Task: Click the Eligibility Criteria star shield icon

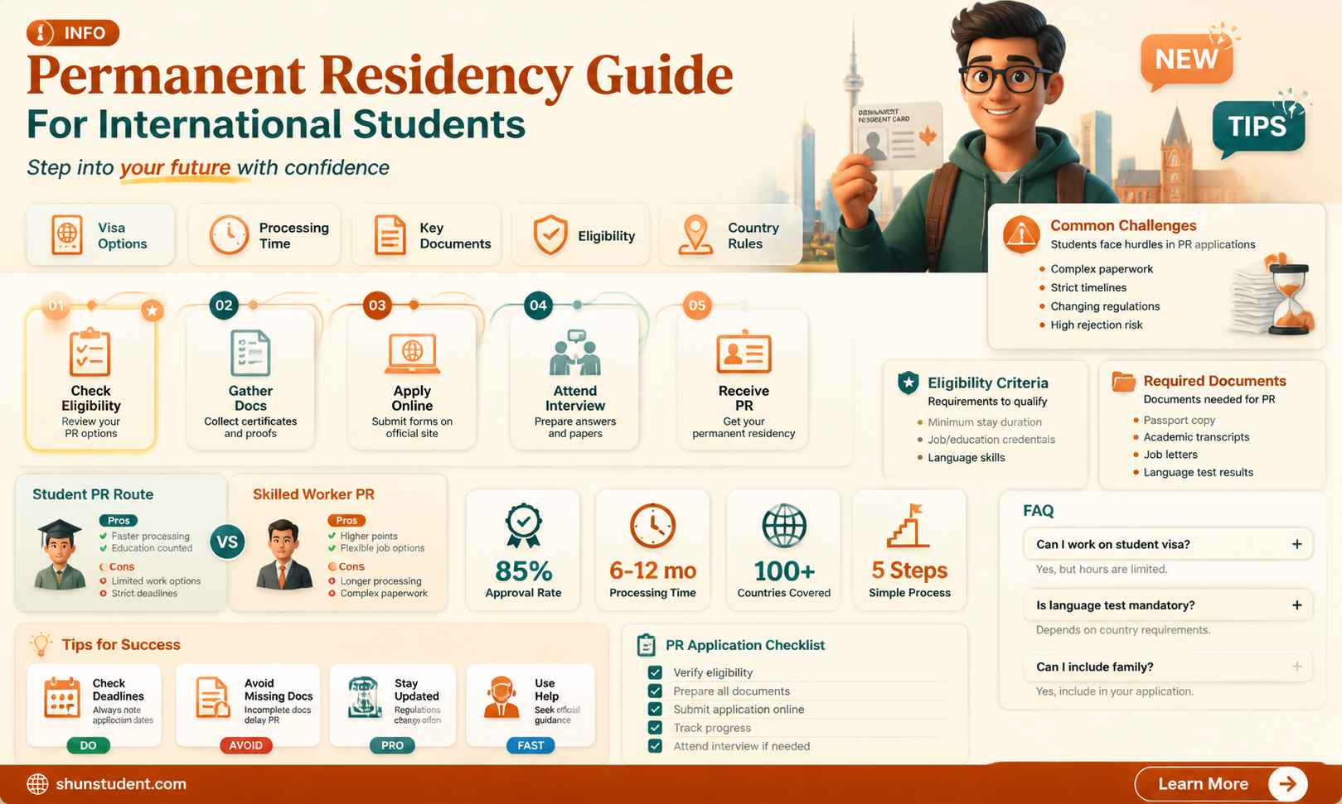Action: [908, 383]
